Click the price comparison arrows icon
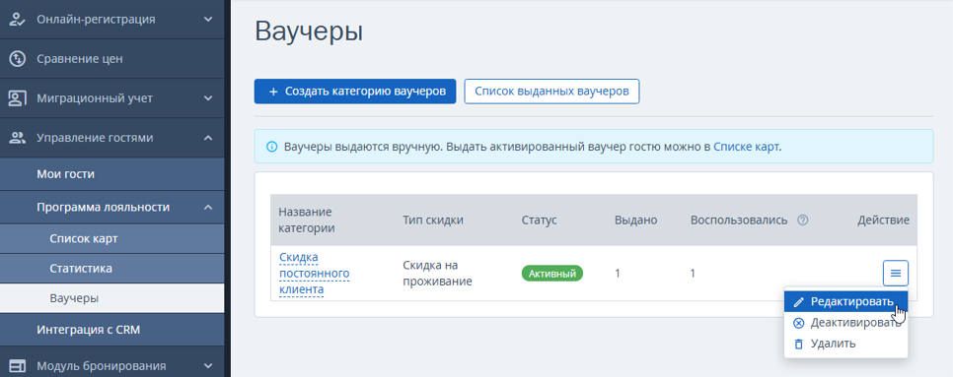 17,59
